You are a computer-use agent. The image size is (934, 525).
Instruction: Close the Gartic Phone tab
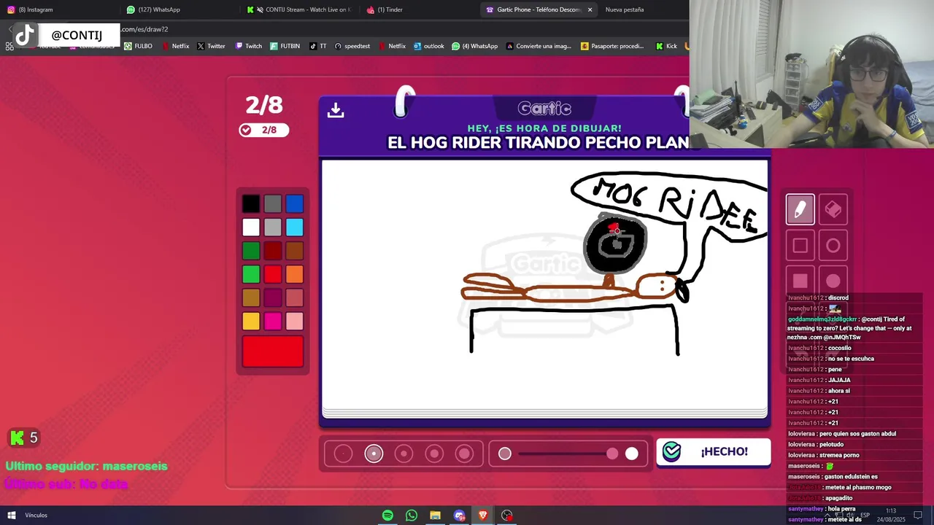tap(590, 9)
